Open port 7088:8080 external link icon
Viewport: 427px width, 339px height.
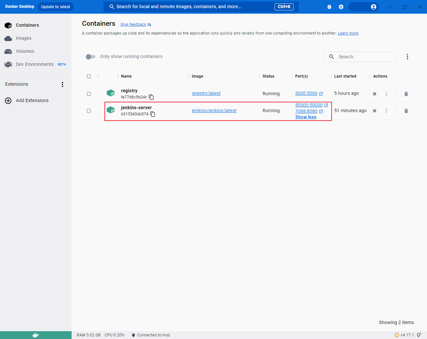321,111
